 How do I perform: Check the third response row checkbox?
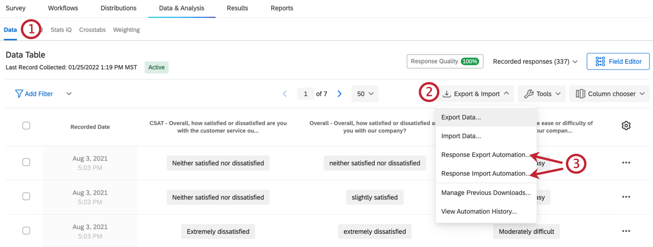[26, 231]
